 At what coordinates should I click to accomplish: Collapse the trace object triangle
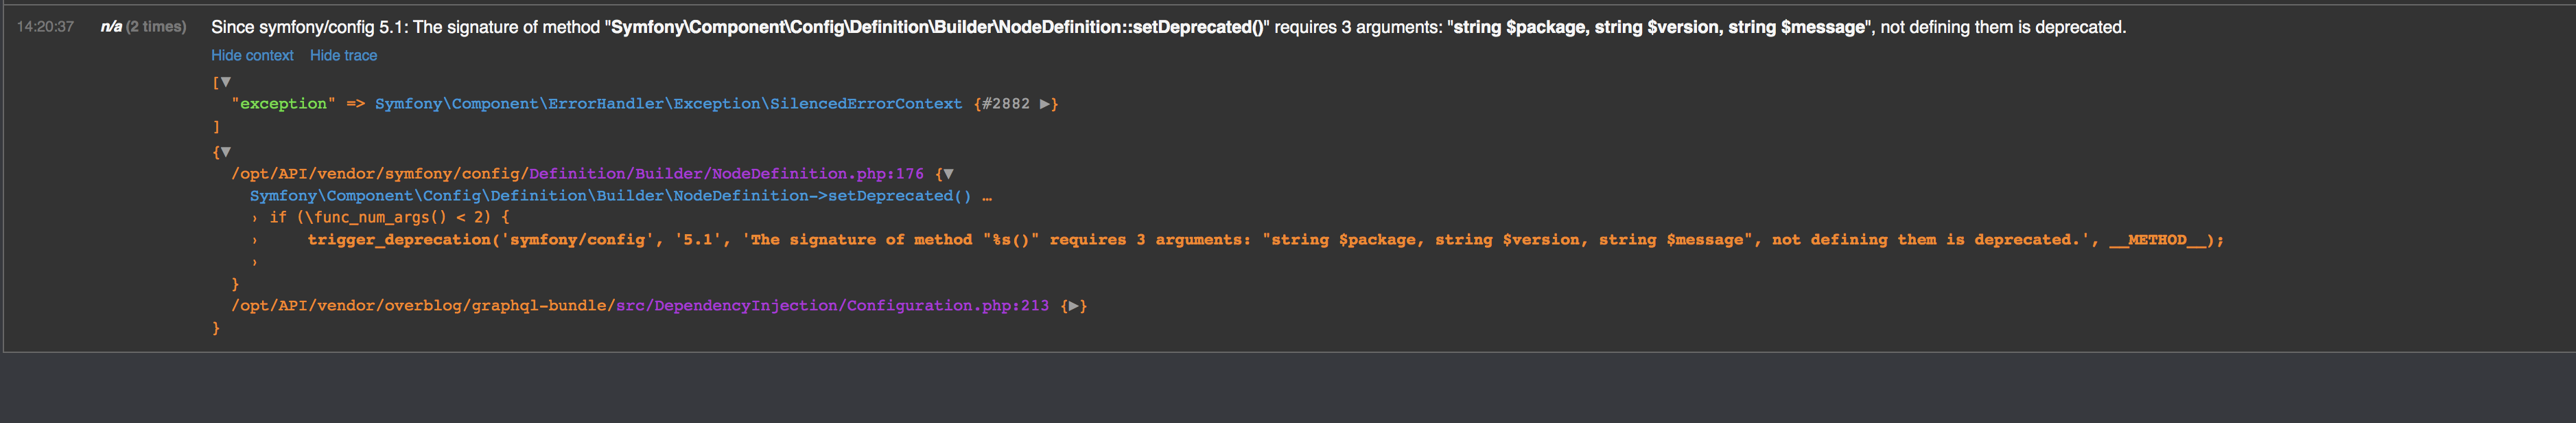coord(226,152)
